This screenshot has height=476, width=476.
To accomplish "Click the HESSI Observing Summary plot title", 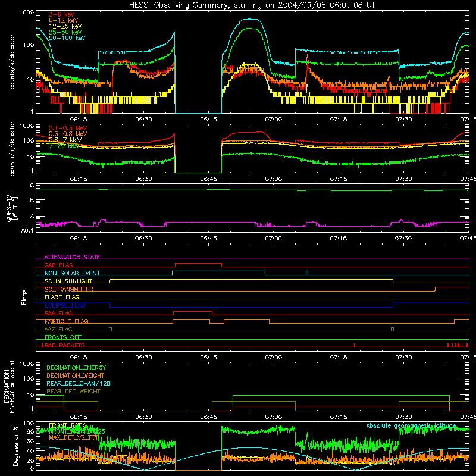I will [x=252, y=5].
